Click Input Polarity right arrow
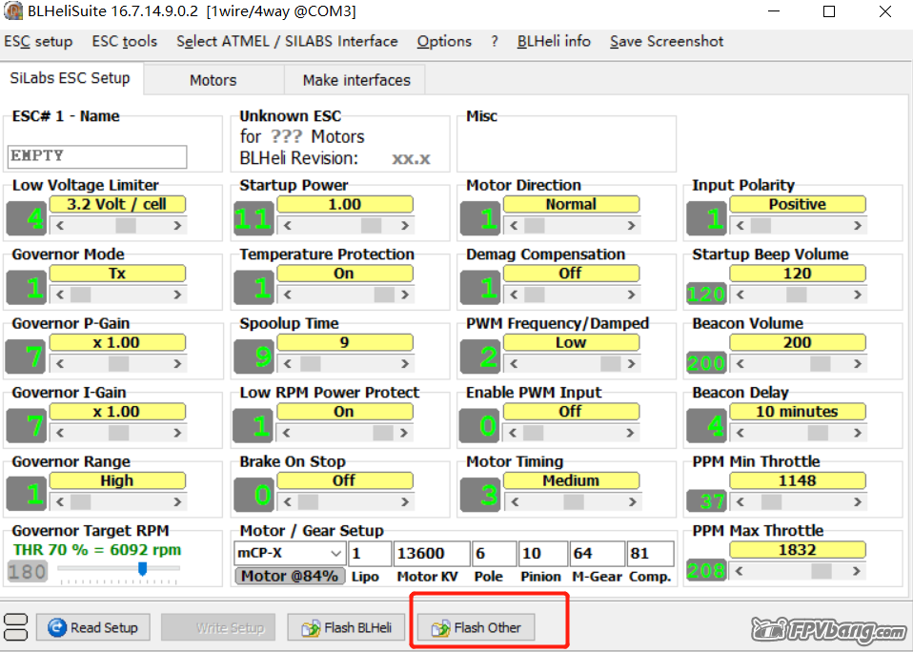 click(x=858, y=225)
